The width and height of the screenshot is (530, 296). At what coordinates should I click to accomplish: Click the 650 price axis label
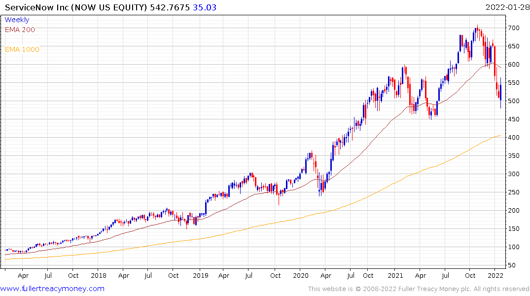pyautogui.click(x=513, y=46)
